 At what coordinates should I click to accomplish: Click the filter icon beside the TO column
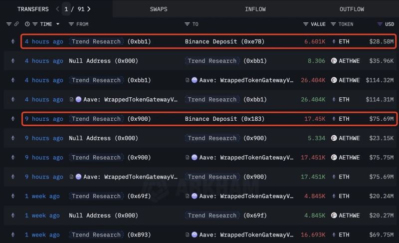pos(188,24)
